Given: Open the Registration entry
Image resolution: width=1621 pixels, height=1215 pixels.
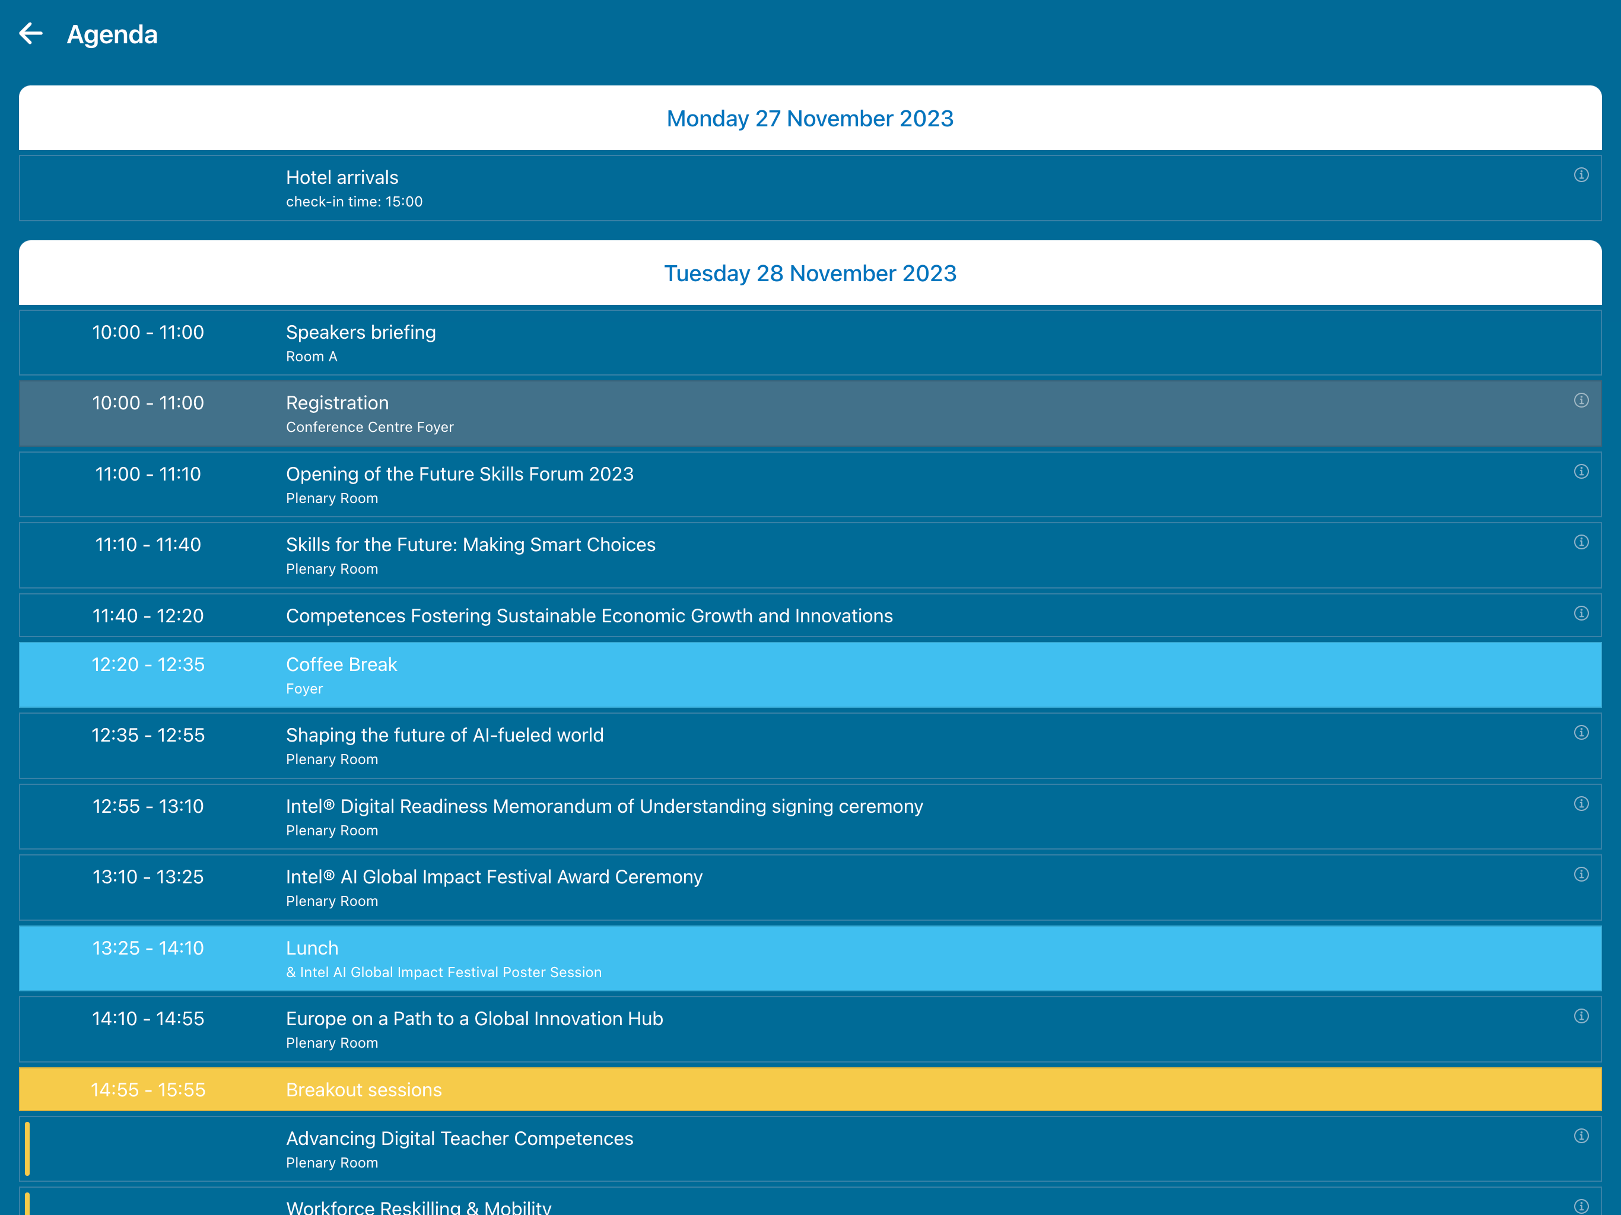Looking at the screenshot, I should (810, 414).
